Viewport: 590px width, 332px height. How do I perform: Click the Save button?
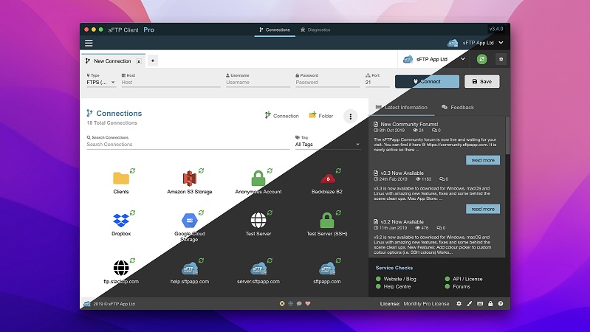[482, 81]
